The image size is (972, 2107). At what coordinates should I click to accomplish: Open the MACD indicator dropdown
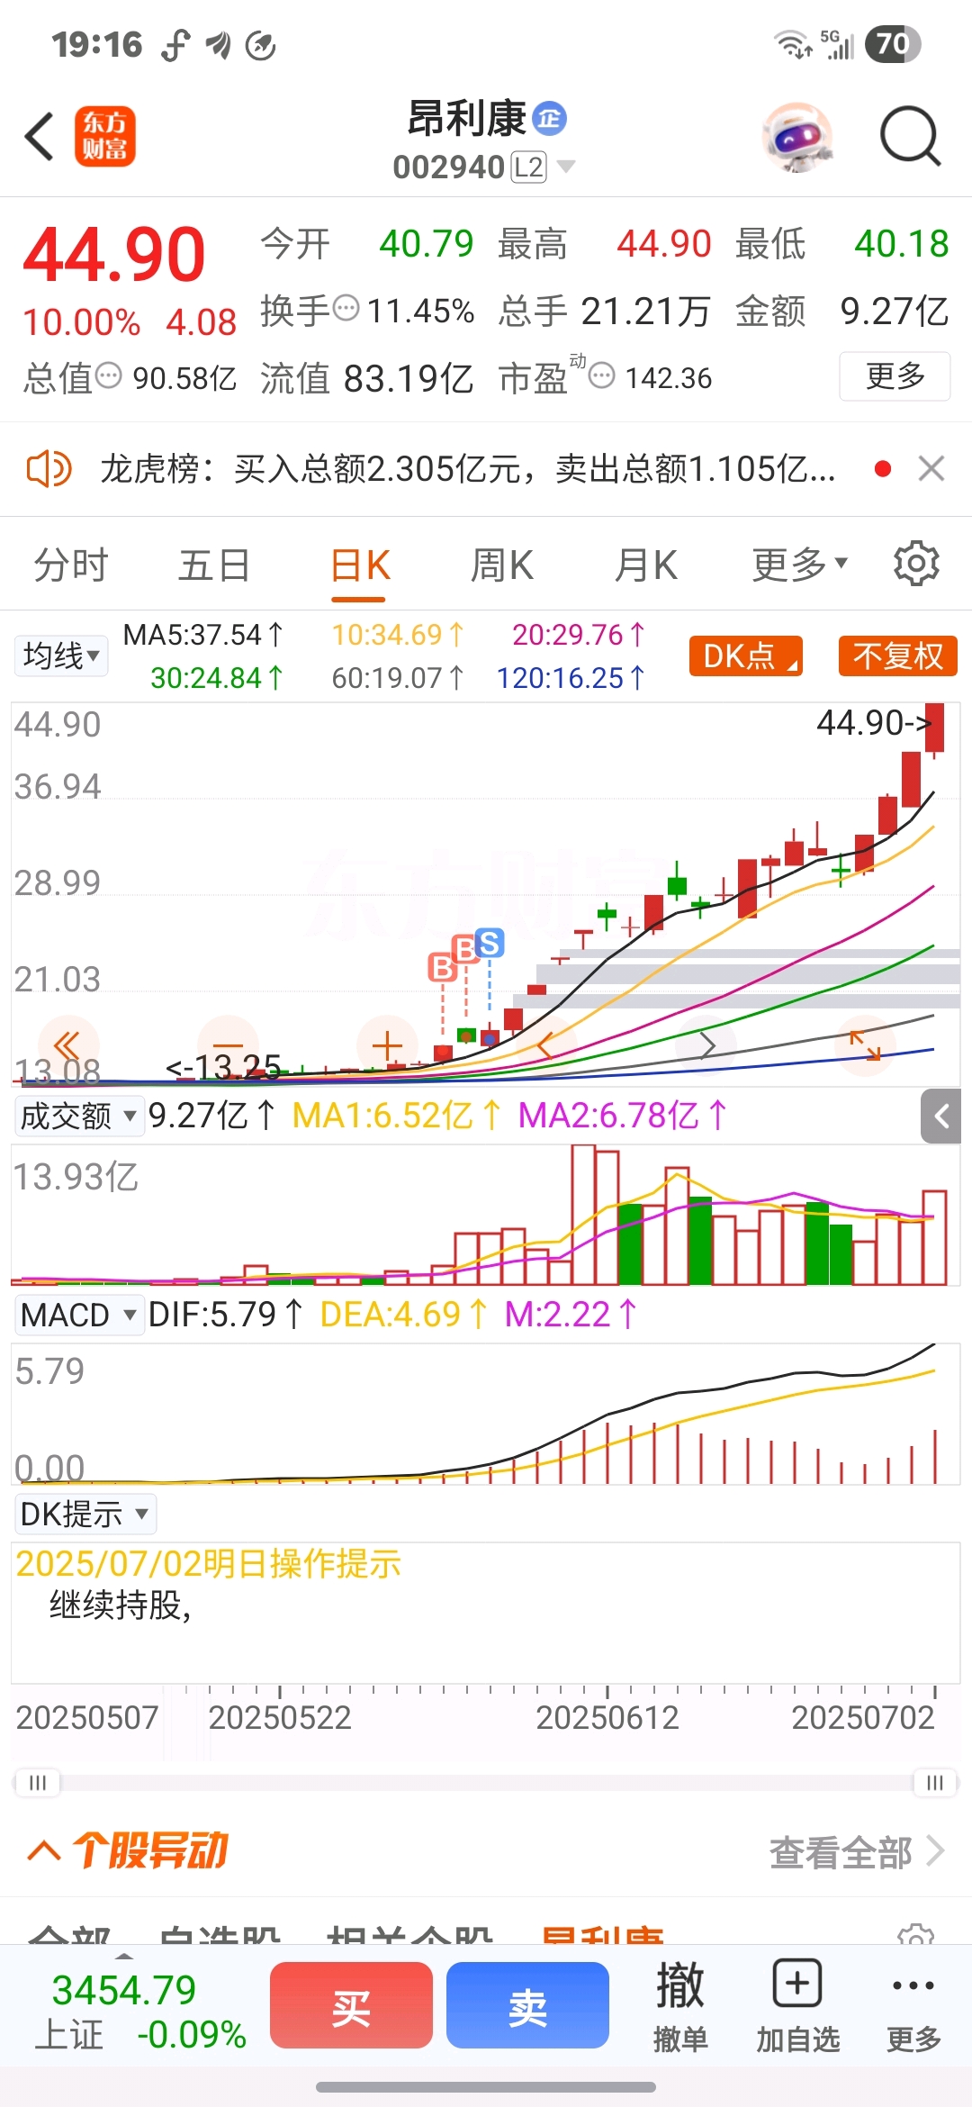[x=79, y=1315]
